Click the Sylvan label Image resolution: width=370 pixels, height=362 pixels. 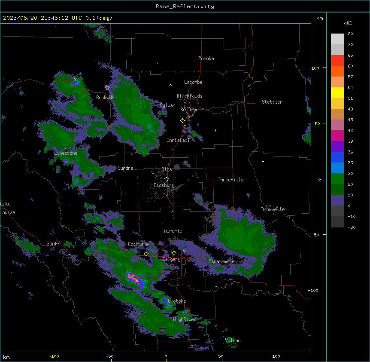pyautogui.click(x=167, y=105)
